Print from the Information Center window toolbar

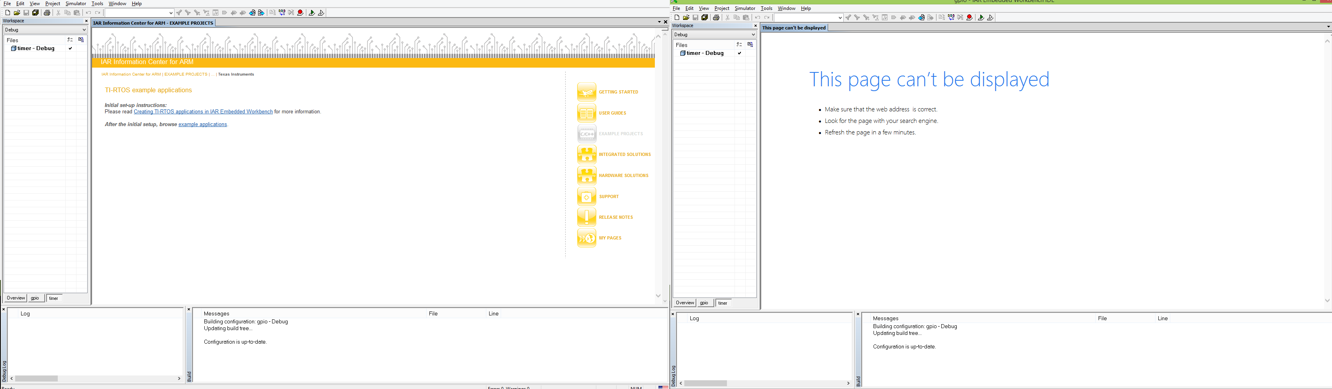(x=47, y=13)
